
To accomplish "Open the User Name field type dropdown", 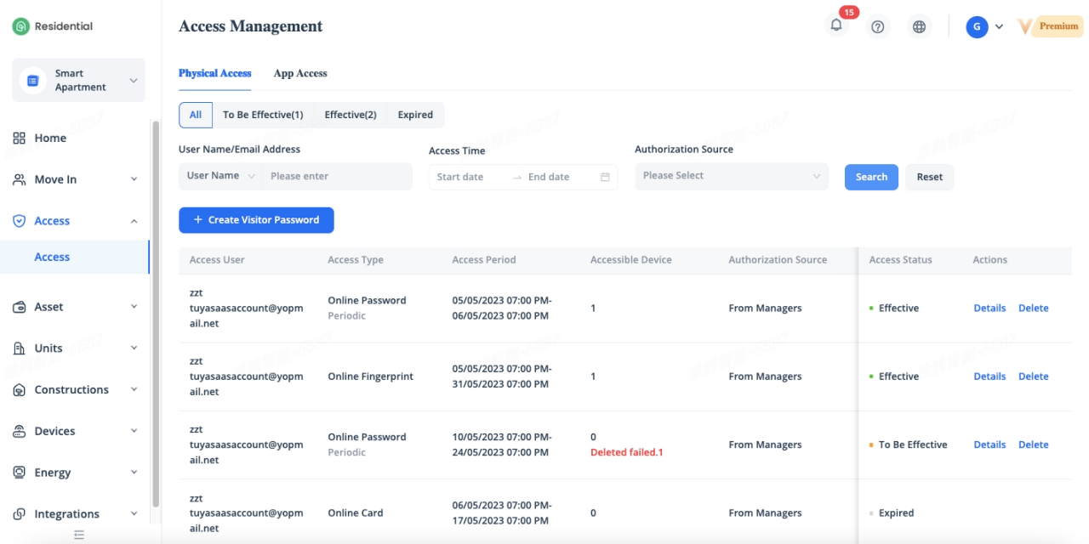I will click(220, 176).
